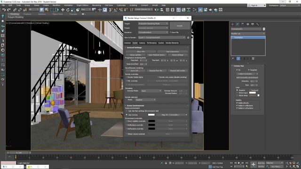Click the large Render button

point(180,26)
